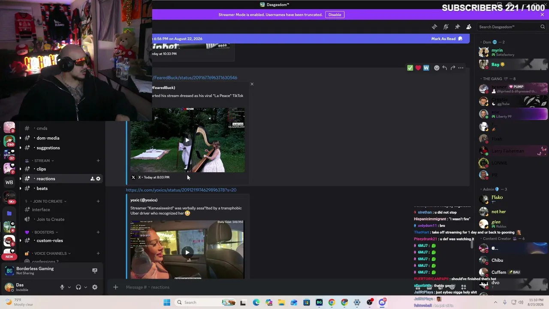Create channel in JOIN TO CREATE category
549x309 pixels.
(98, 201)
